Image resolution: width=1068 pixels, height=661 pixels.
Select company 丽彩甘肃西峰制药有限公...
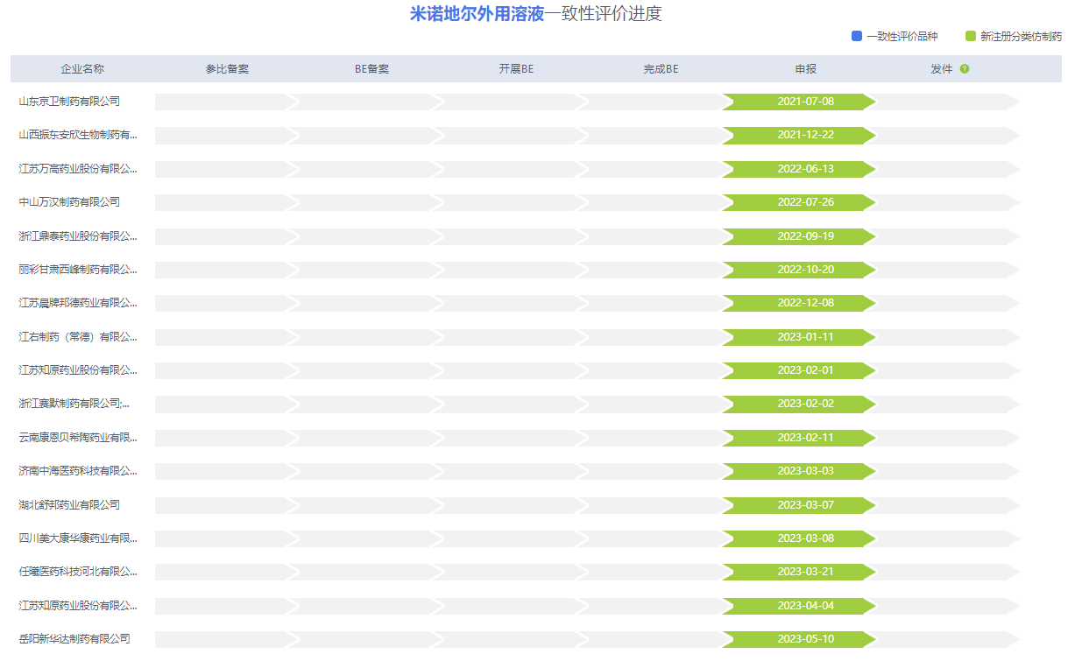[78, 270]
